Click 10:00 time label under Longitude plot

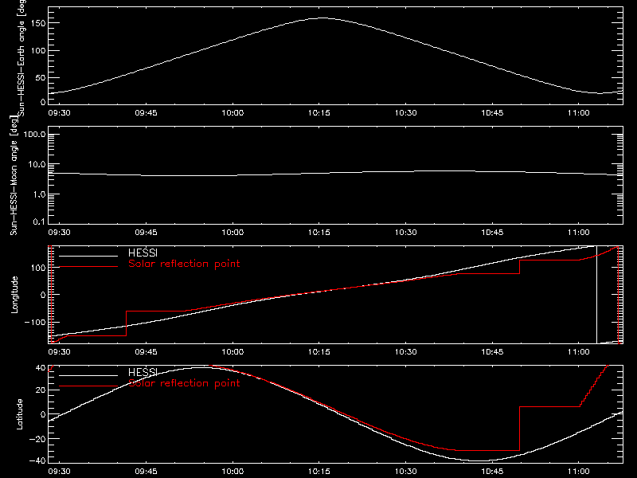(x=233, y=352)
